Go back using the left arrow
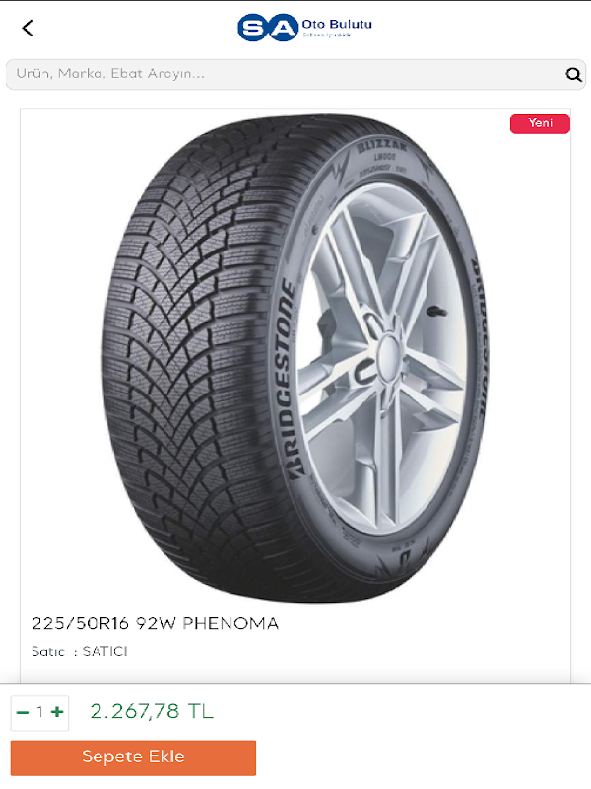The image size is (591, 789). (28, 29)
